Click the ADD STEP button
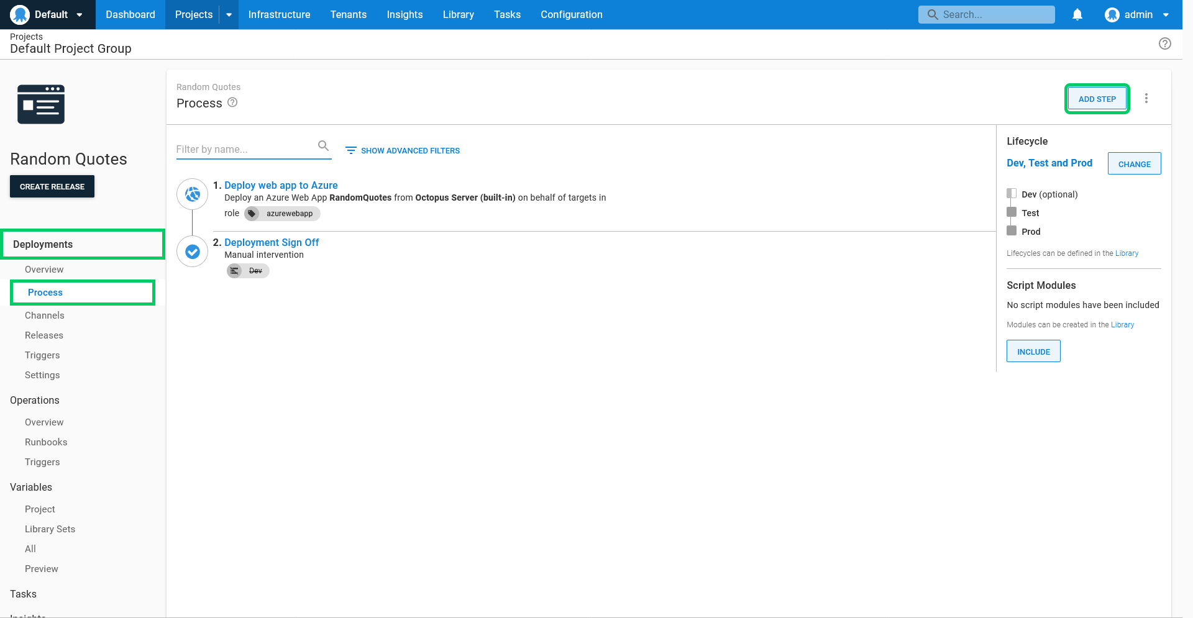Image resolution: width=1193 pixels, height=618 pixels. (x=1097, y=99)
